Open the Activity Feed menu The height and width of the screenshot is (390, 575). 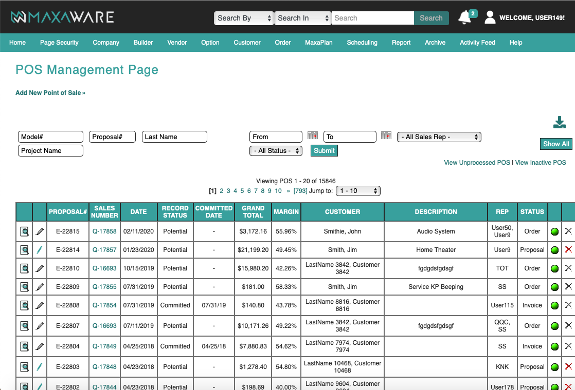477,43
